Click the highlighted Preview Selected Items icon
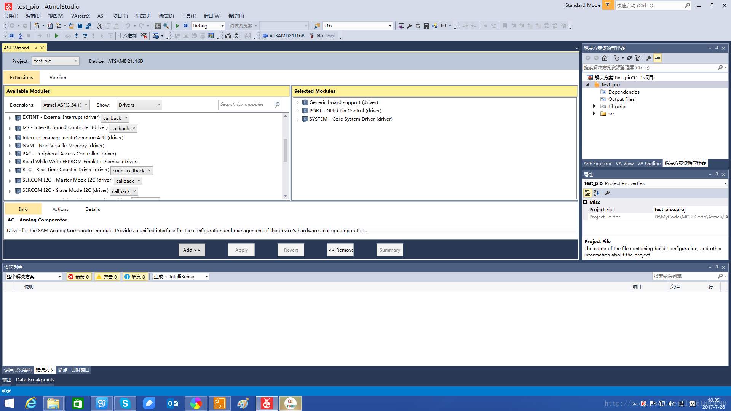The height and width of the screenshot is (411, 731). click(658, 58)
